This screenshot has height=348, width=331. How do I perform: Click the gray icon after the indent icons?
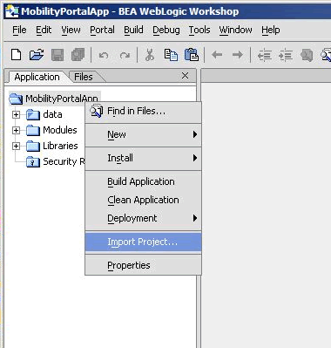click(x=307, y=55)
